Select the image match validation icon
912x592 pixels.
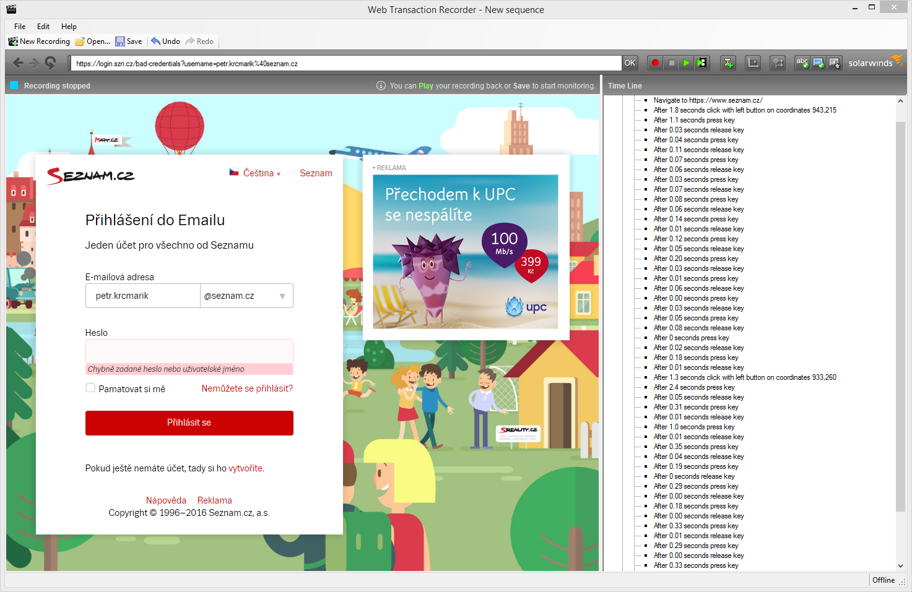coord(819,62)
